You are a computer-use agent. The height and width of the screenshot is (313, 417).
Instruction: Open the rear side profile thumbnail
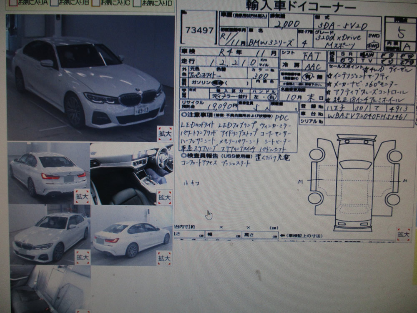pyautogui.click(x=132, y=235)
